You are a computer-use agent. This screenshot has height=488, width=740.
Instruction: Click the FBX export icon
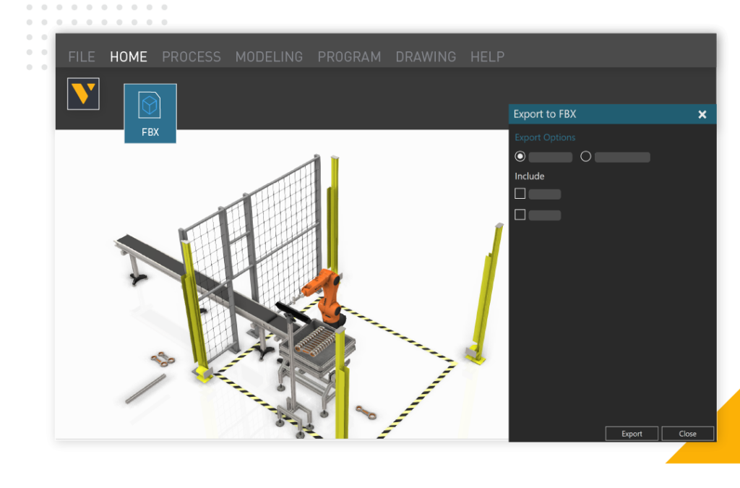click(x=150, y=113)
